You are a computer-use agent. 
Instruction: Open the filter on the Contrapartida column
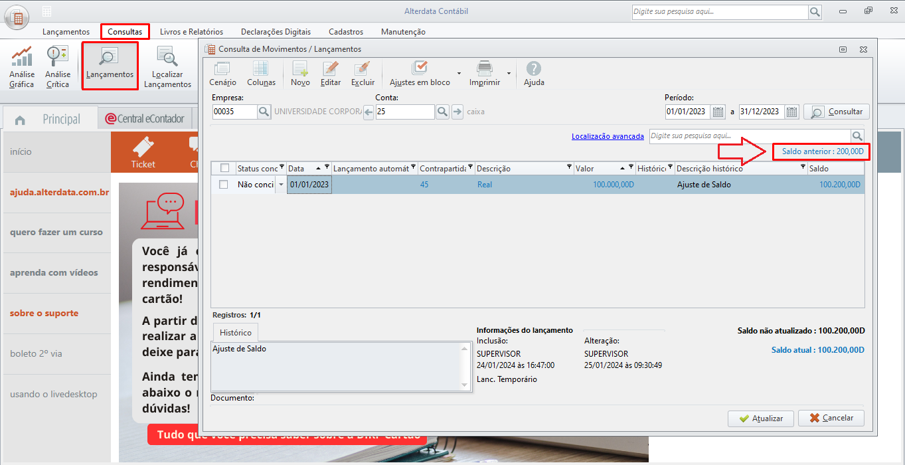[x=471, y=167]
